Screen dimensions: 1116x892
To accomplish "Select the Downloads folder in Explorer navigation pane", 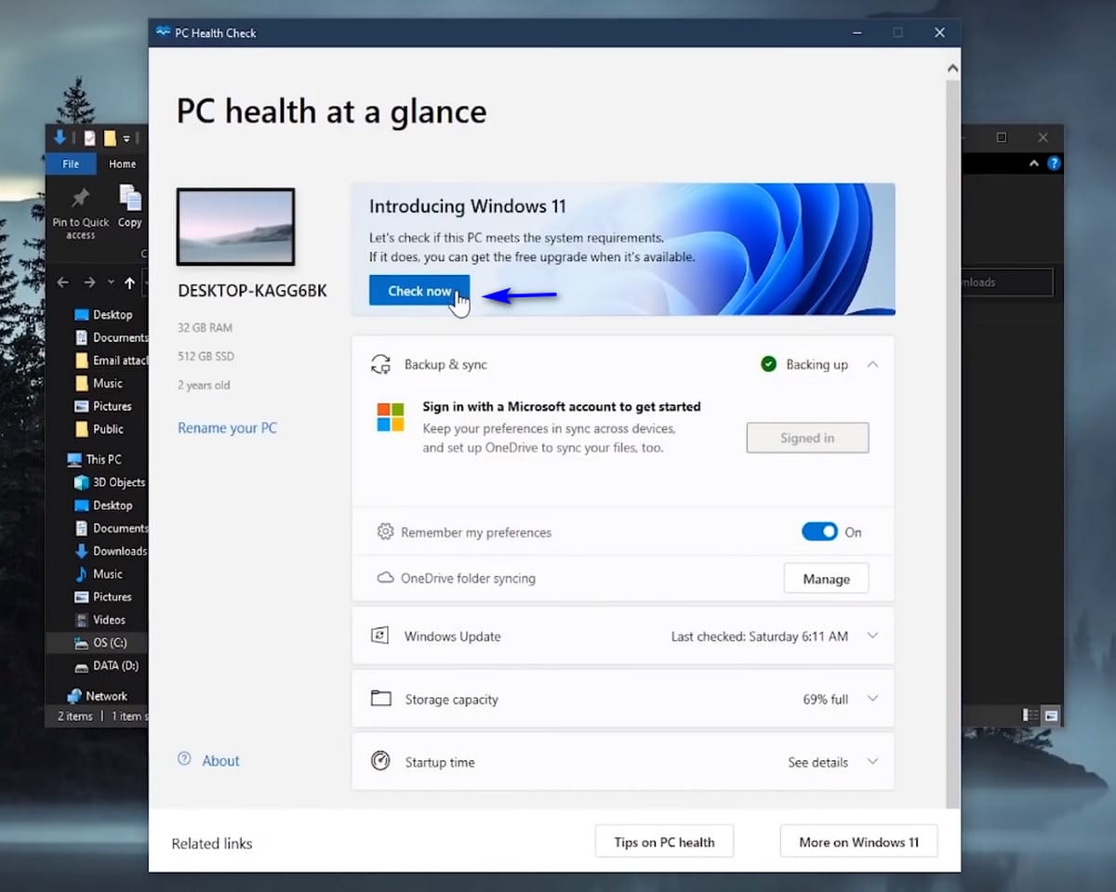I will [109, 551].
